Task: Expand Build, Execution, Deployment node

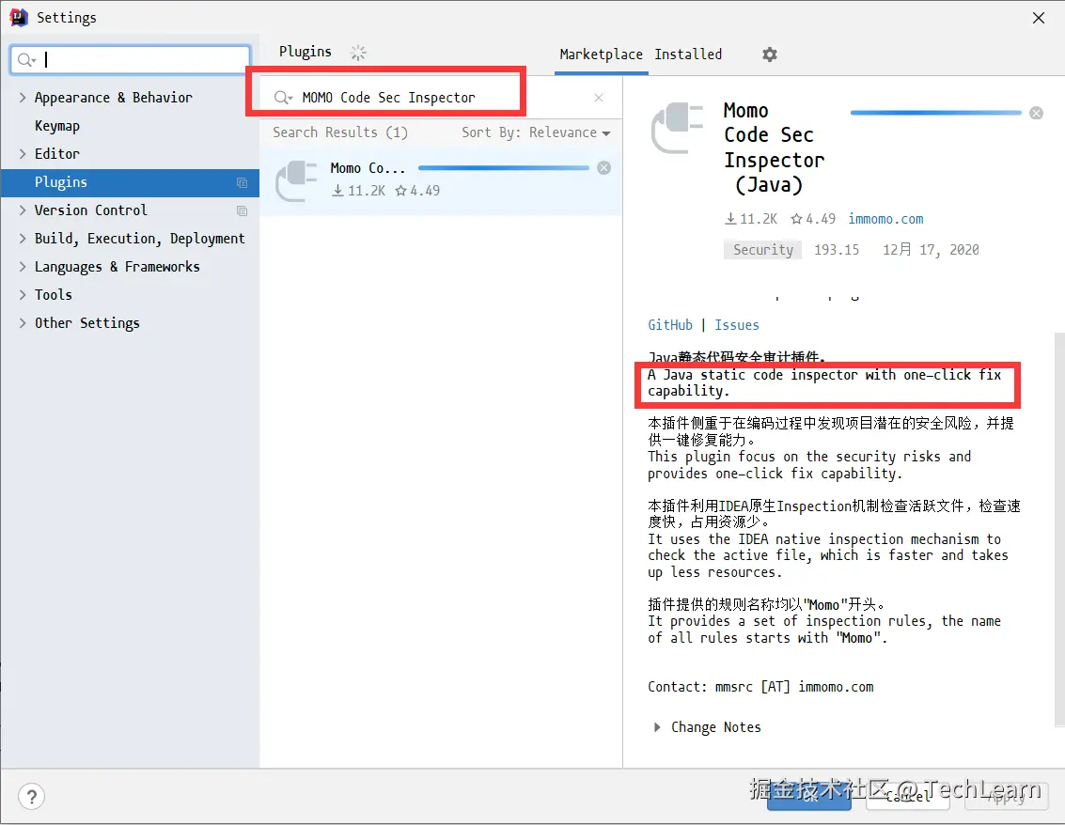Action: tap(23, 239)
